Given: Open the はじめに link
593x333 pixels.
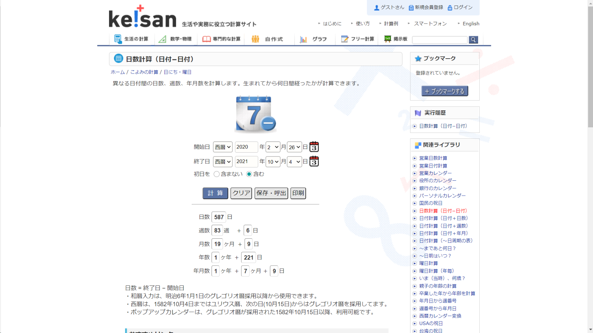Looking at the screenshot, I should point(332,24).
